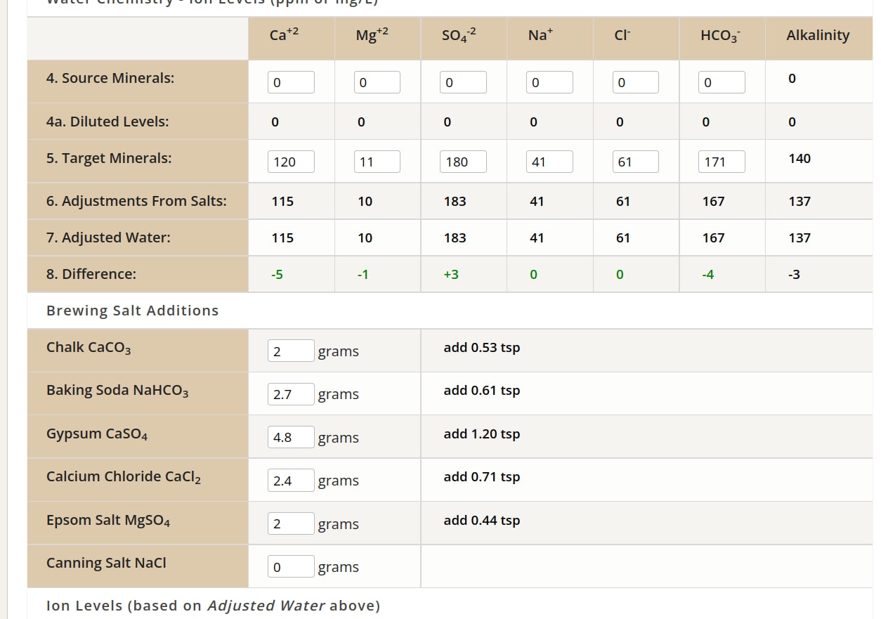
Task: Click the '5. Target Minerals:' row label
Action: (109, 158)
